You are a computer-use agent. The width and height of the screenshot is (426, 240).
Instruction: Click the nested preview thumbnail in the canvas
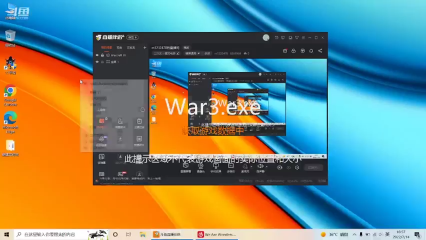point(236,103)
